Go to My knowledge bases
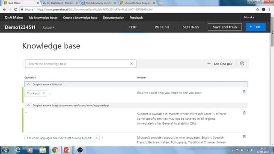The height and width of the screenshot is (154, 274). pyautogui.click(x=43, y=18)
